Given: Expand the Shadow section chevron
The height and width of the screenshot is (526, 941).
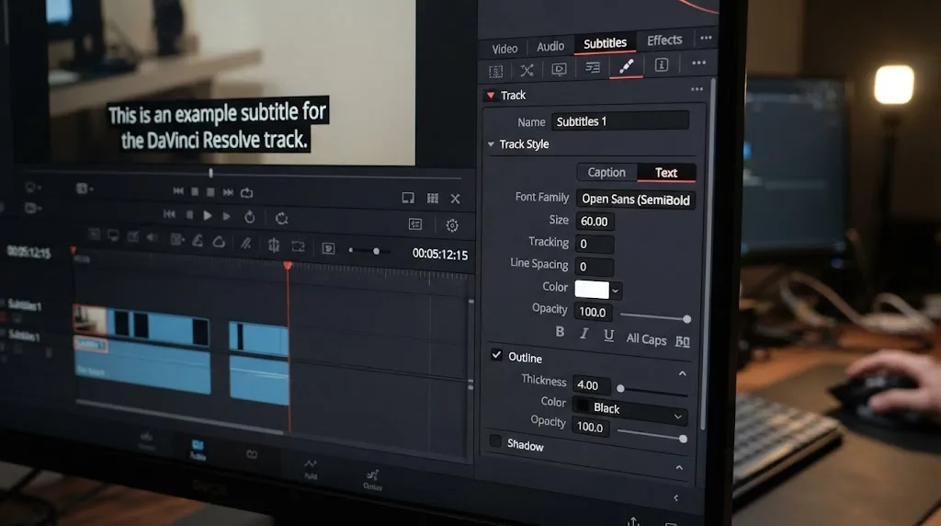Looking at the screenshot, I should [679, 468].
